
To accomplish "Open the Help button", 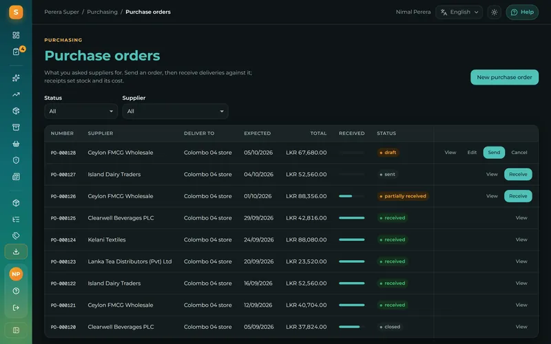I will coord(522,12).
